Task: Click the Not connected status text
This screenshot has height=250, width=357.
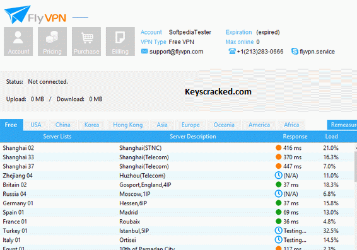Action: [x=48, y=82]
